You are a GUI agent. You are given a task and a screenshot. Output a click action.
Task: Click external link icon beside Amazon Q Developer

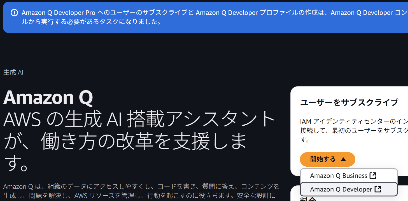378,189
